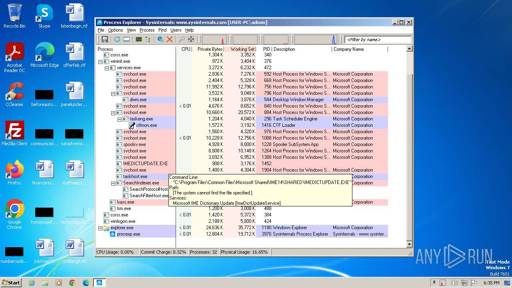Image resolution: width=512 pixels, height=288 pixels.
Task: Open System Information via the graph toolbar icon
Action: pos(138,39)
